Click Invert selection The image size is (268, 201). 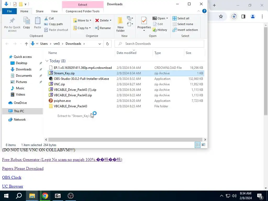185,30
